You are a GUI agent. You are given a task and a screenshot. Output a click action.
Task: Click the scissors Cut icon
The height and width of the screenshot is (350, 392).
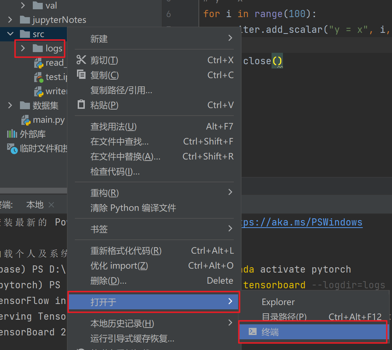pos(81,60)
